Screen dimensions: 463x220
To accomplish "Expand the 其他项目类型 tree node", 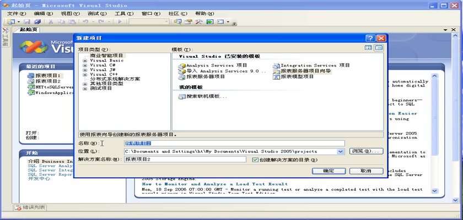I will (x=85, y=84).
